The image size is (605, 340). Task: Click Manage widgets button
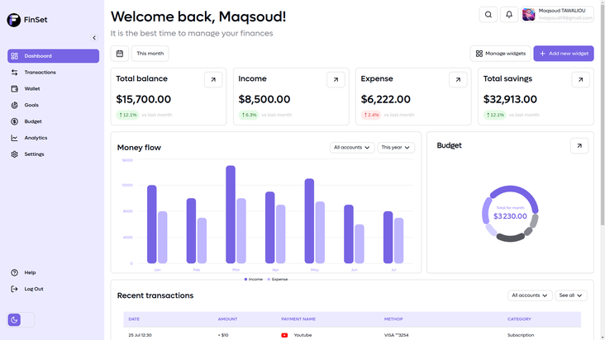click(x=500, y=54)
